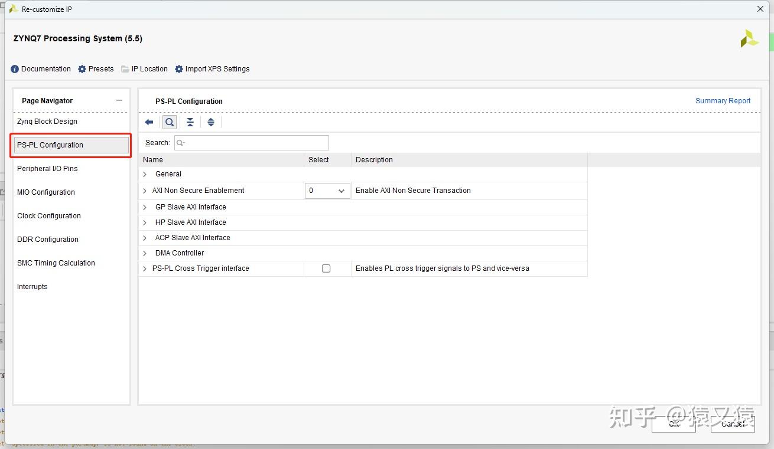774x449 pixels.
Task: Click the collapse all toolbar icon
Action: tap(190, 122)
